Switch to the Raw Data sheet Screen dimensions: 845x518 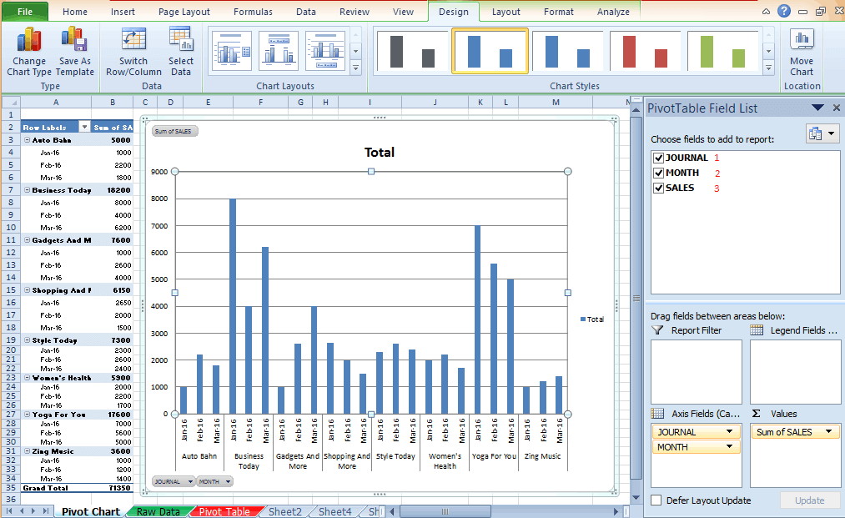tap(158, 511)
